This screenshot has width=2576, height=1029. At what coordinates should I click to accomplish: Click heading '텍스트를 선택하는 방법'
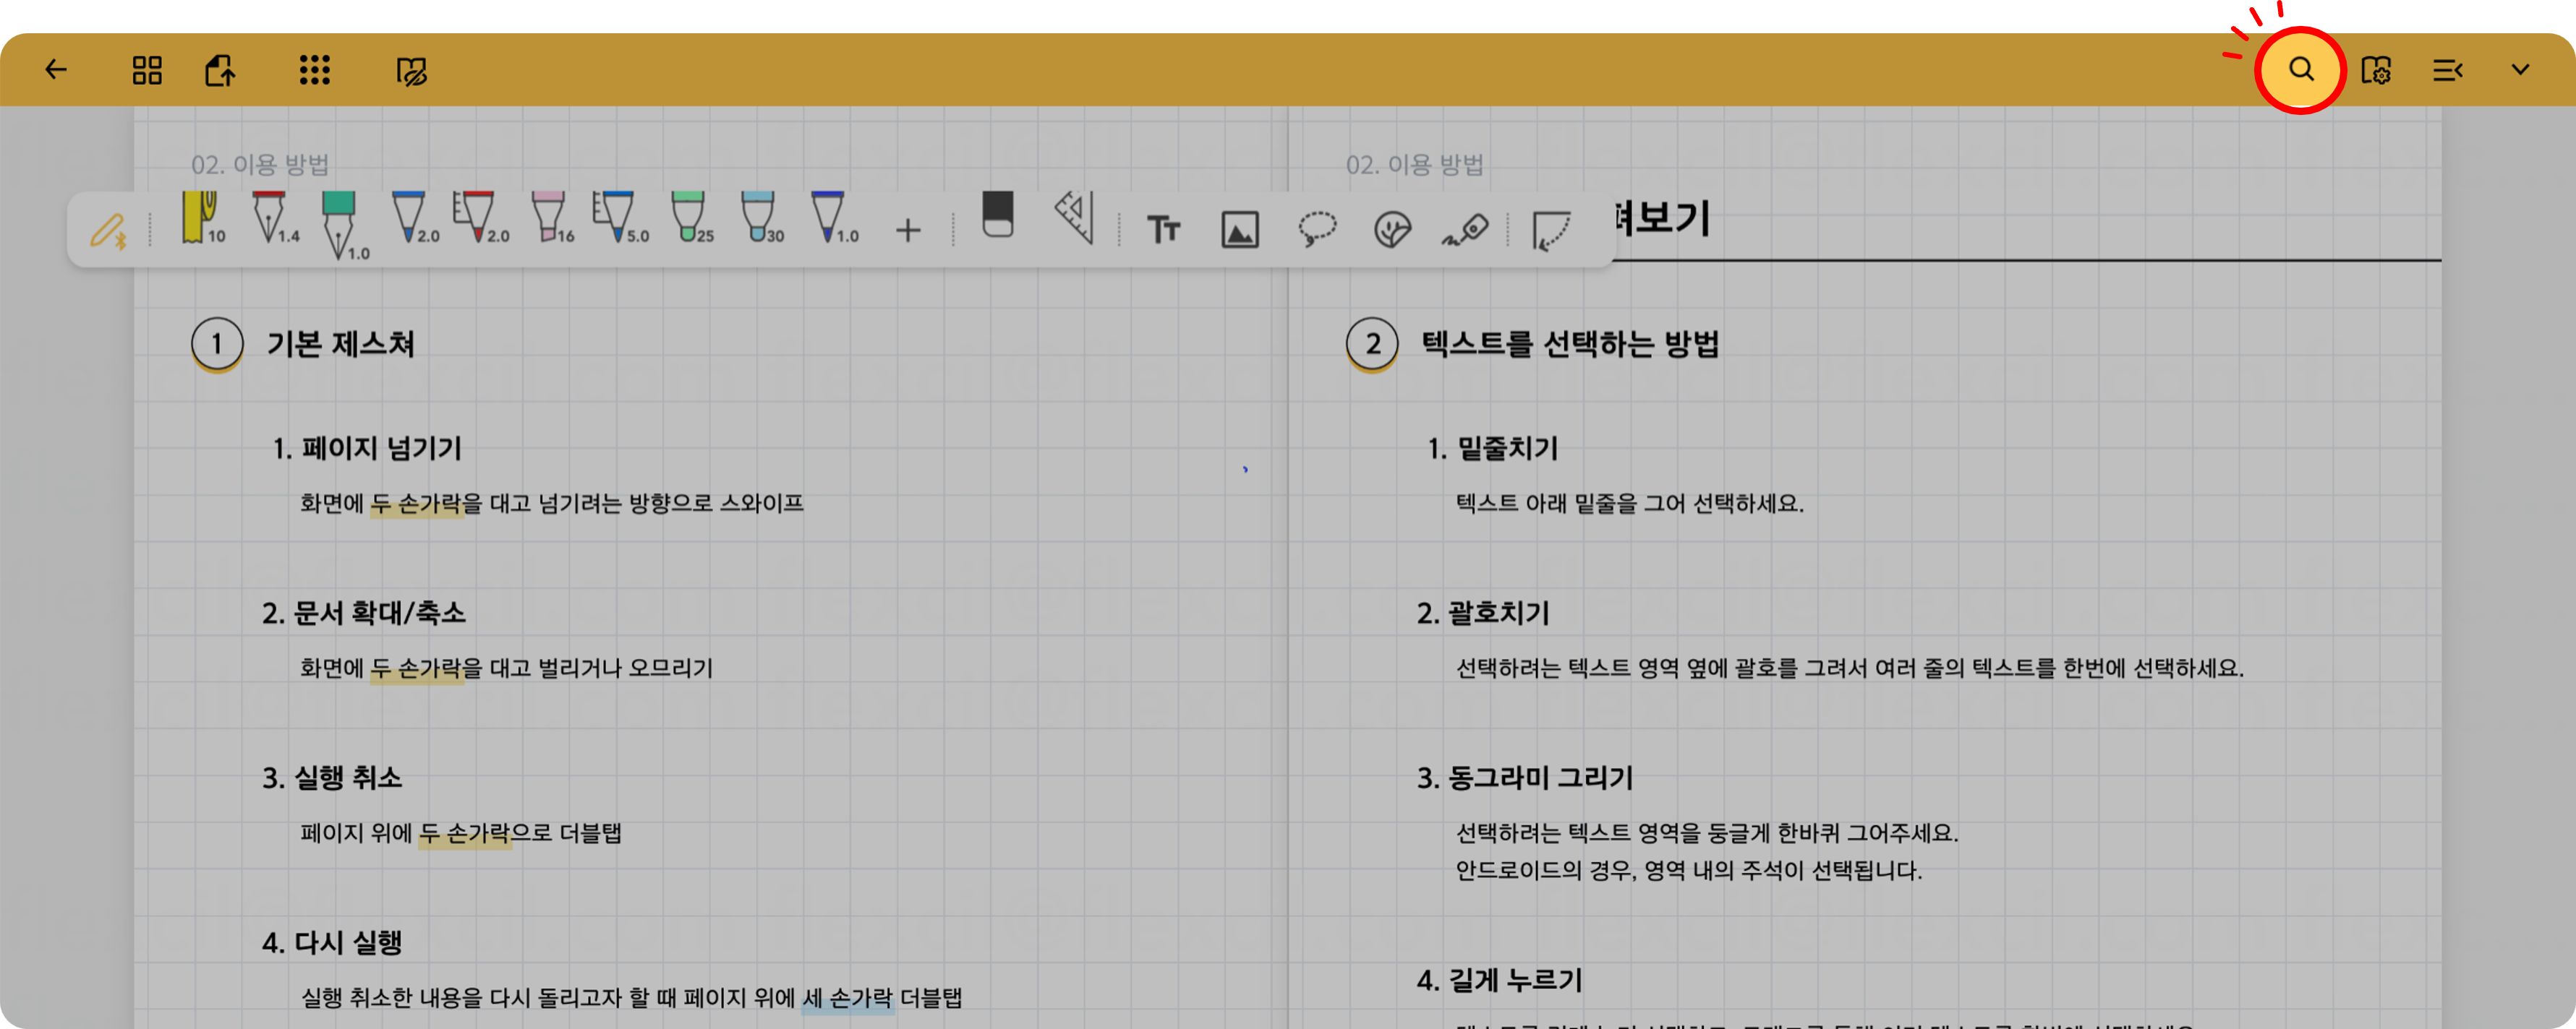tap(1570, 344)
